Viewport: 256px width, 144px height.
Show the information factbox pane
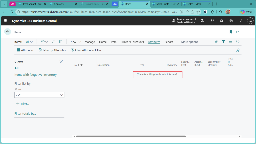click(x=238, y=42)
